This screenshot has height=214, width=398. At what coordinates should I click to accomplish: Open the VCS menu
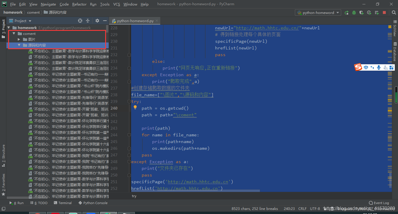(x=117, y=4)
